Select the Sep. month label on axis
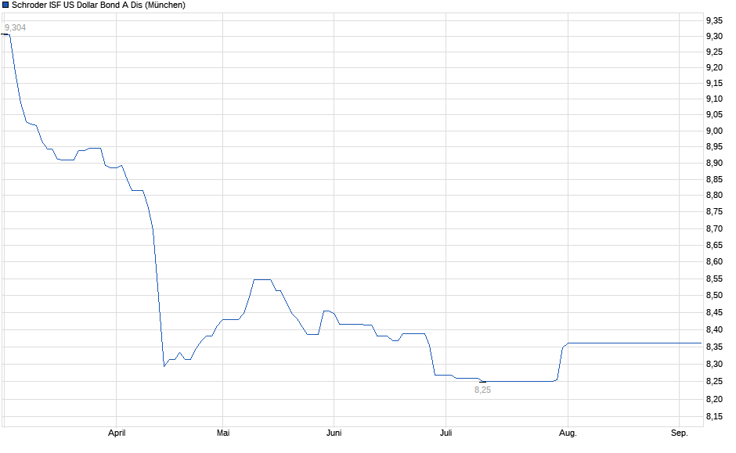This screenshot has height=453, width=736. pos(679,433)
